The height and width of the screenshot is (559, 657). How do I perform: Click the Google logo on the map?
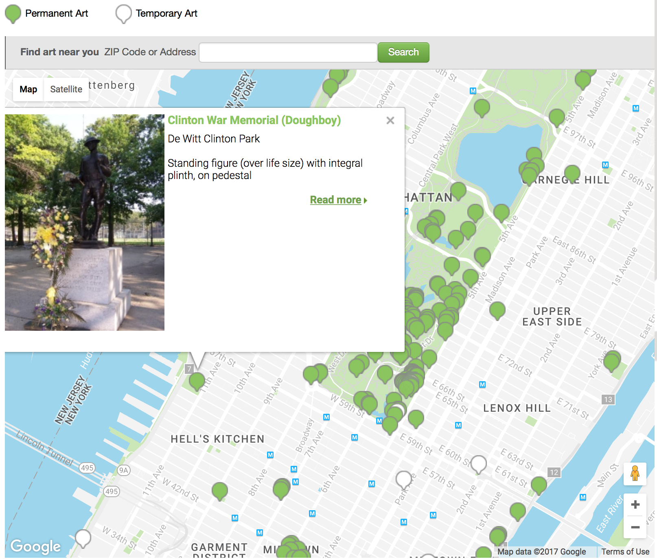point(35,546)
